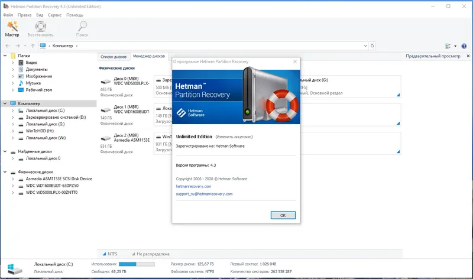The width and height of the screenshot is (473, 279).
Task: Click the Hetman Software logo
Action: click(190, 113)
